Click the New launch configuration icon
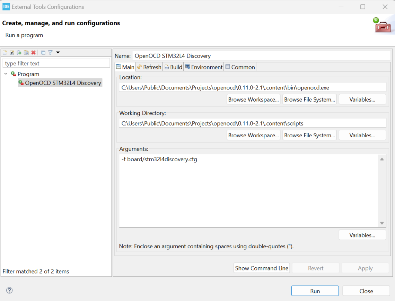Image resolution: width=395 pixels, height=301 pixels. pos(5,53)
